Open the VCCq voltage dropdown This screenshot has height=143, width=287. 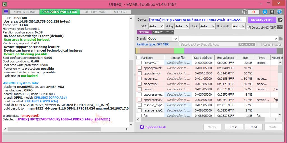click(182, 26)
